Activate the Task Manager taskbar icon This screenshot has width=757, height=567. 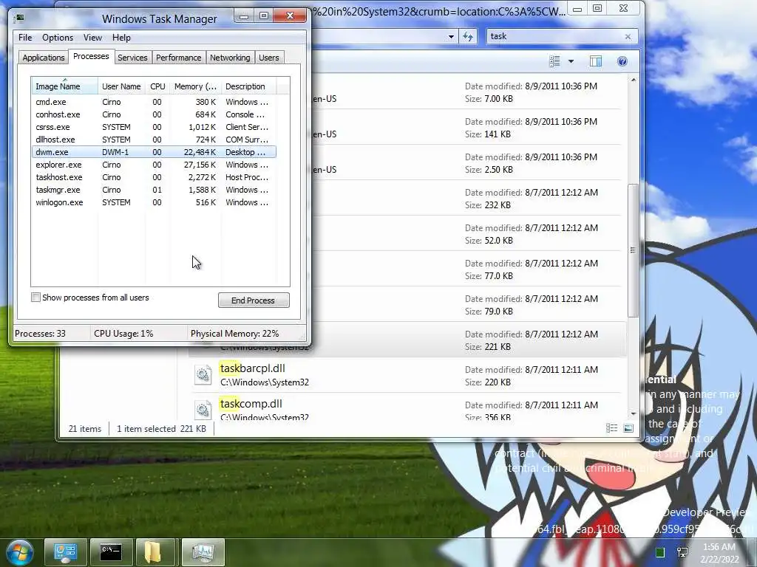pos(203,552)
